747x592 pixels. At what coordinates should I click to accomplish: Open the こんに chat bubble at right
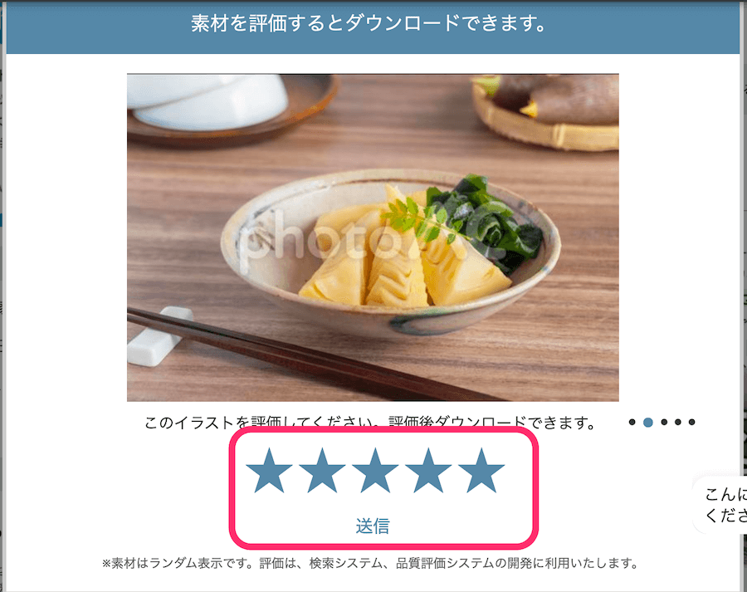click(x=720, y=504)
